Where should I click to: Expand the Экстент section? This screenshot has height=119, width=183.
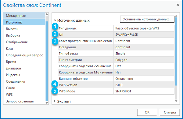55,101
